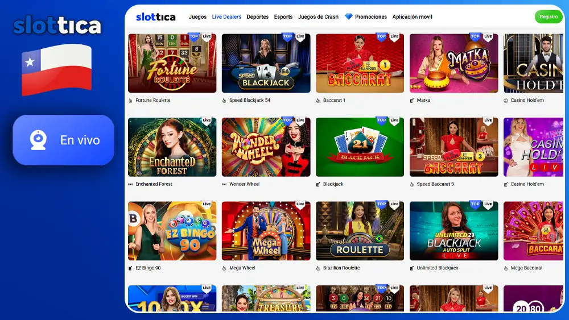Click the LIVE badge on Mega Wheel
The height and width of the screenshot is (320, 569).
(300, 205)
